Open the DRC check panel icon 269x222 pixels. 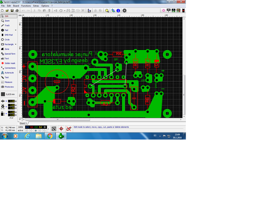point(178,11)
